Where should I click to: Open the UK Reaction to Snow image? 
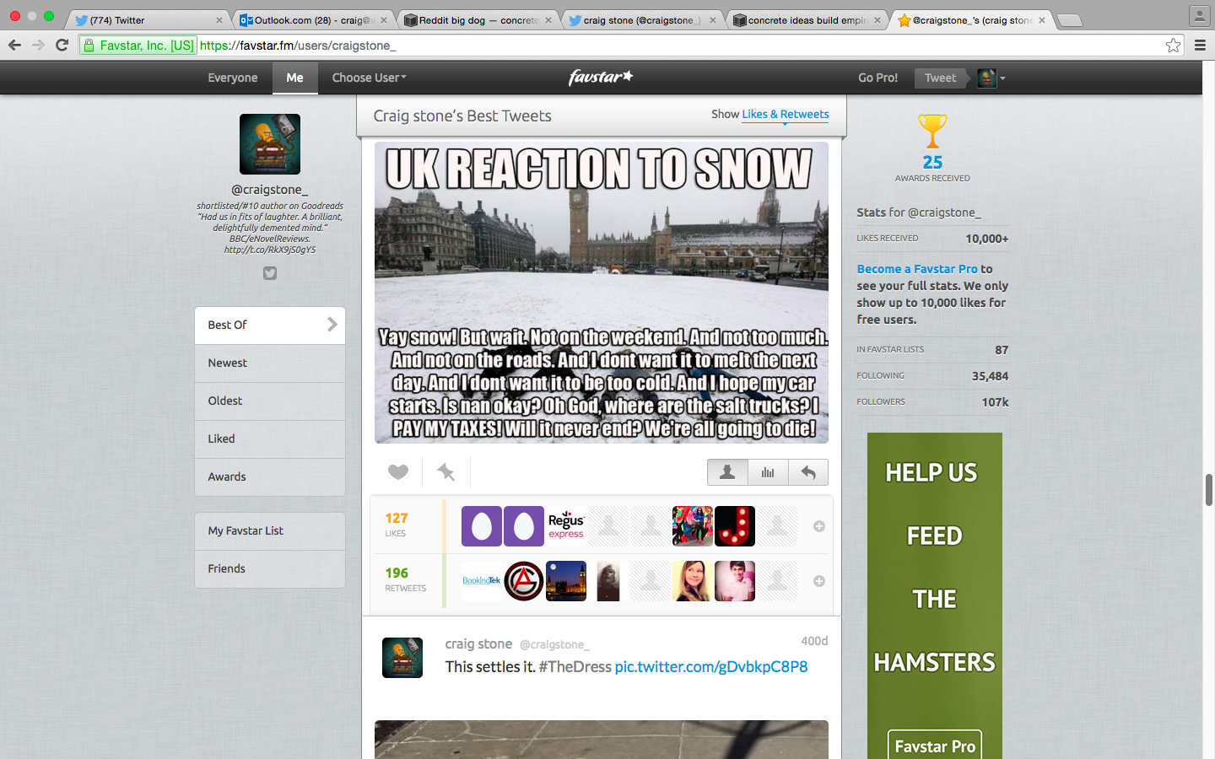tap(602, 293)
